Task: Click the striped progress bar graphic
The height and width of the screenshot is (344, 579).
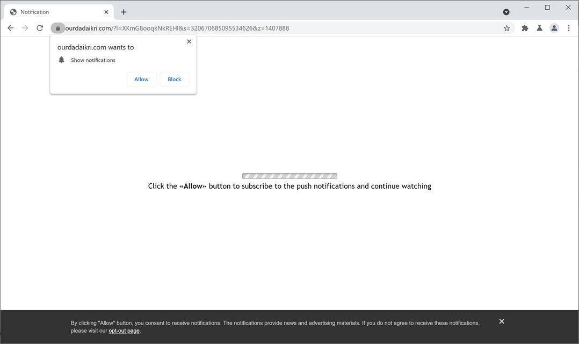Action: pyautogui.click(x=289, y=175)
